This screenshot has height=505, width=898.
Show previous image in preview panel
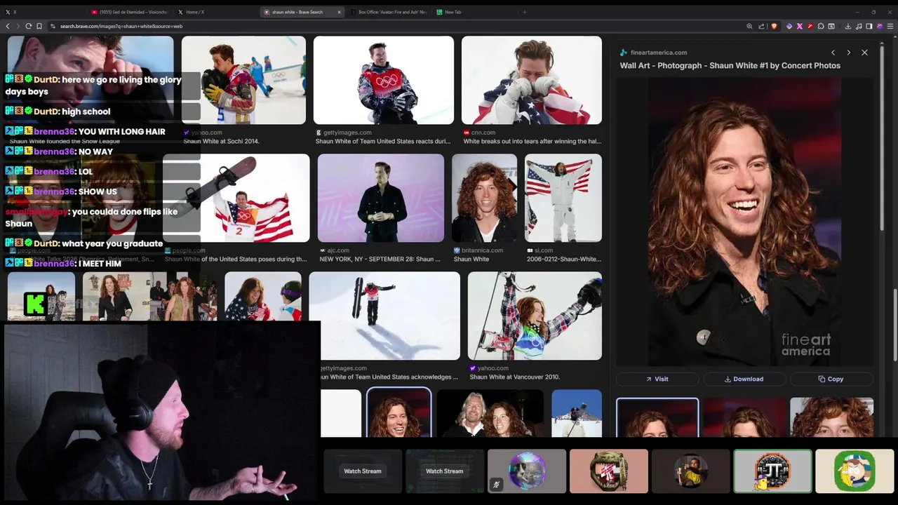(x=833, y=53)
